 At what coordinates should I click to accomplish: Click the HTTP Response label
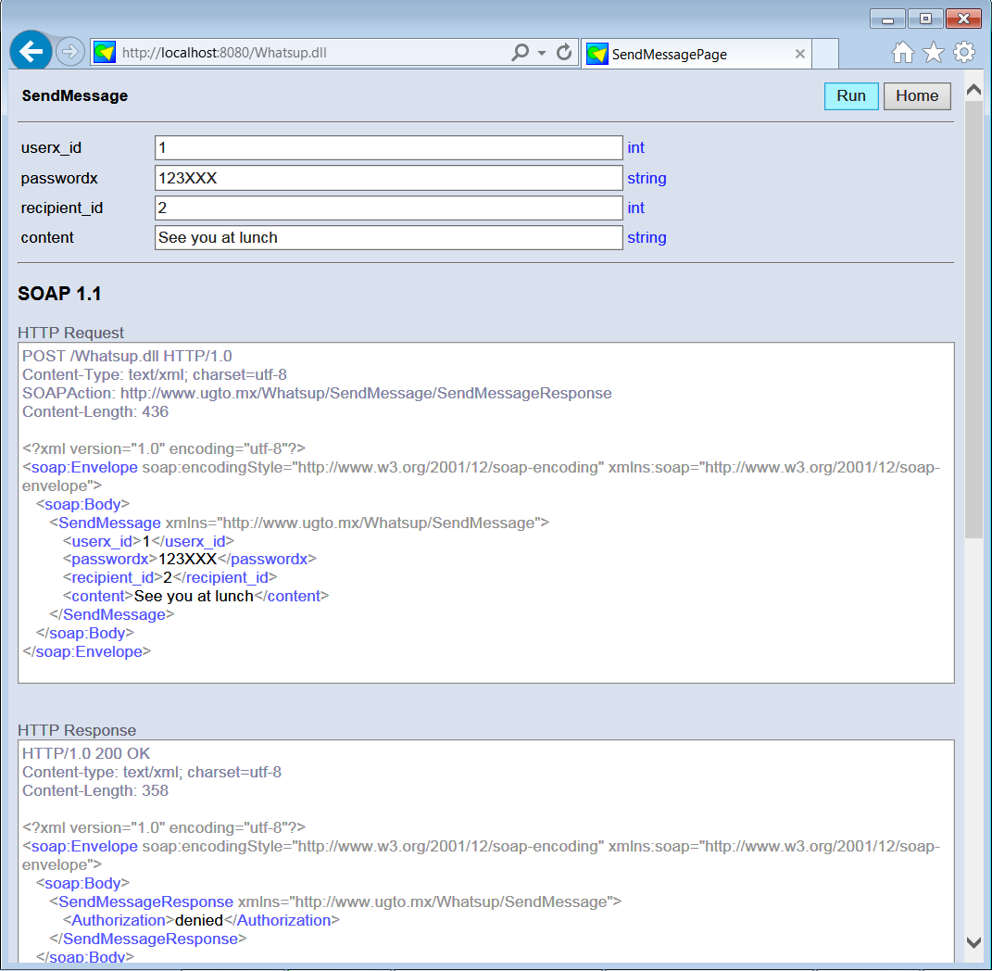coord(77,730)
